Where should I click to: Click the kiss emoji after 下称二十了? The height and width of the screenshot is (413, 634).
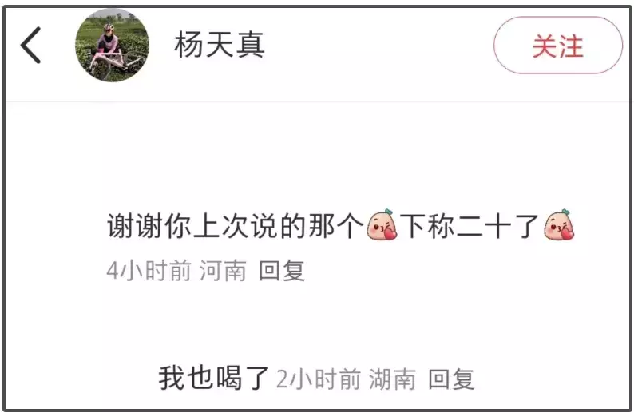coord(559,225)
